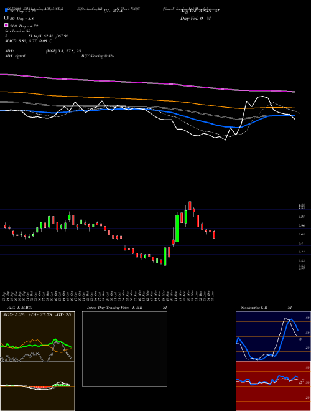
Task: Click the 'ADX: 5.26 +DY: 27.78 -DY: 25' readout
Action: (x=37, y=315)
